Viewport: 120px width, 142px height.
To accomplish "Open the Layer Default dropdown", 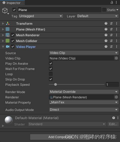I will point(98,16).
